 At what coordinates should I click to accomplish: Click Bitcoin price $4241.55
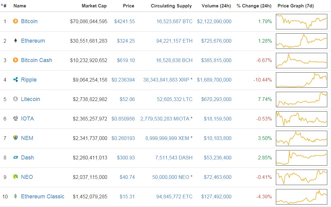click(124, 22)
